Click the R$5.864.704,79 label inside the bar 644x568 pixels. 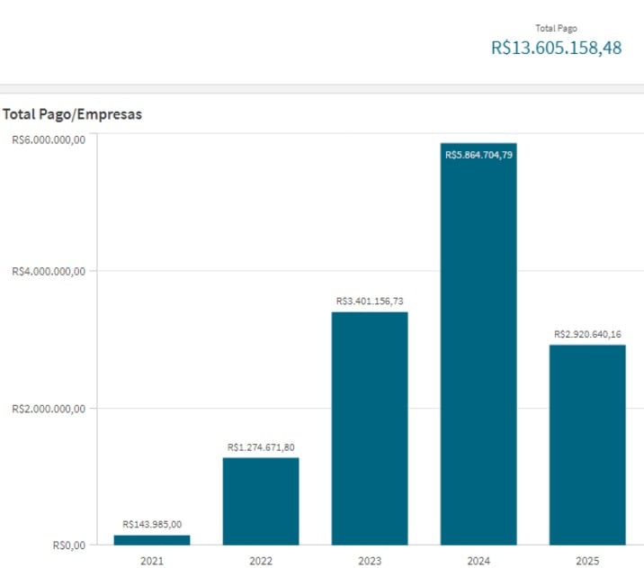coord(479,155)
